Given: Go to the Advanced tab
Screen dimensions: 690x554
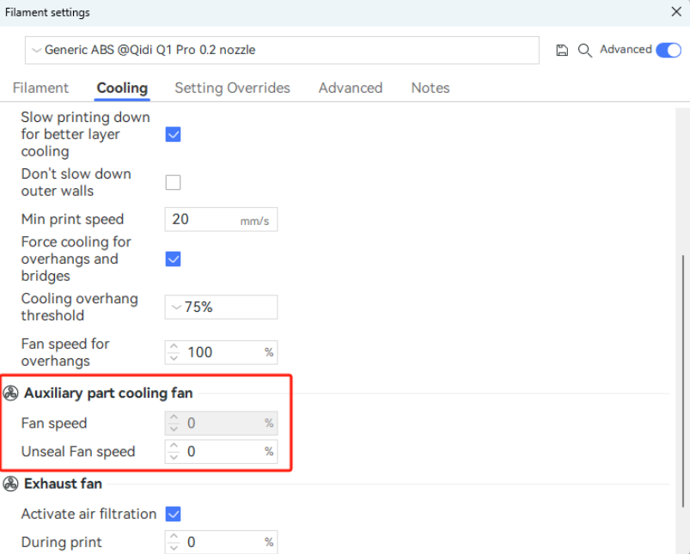Looking at the screenshot, I should click(350, 88).
